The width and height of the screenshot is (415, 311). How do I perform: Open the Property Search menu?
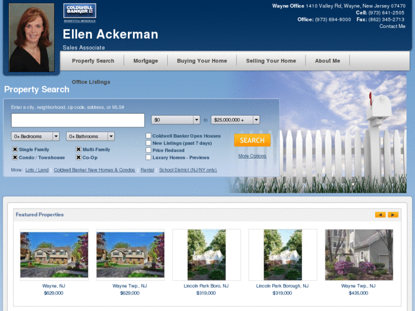pyautogui.click(x=93, y=61)
